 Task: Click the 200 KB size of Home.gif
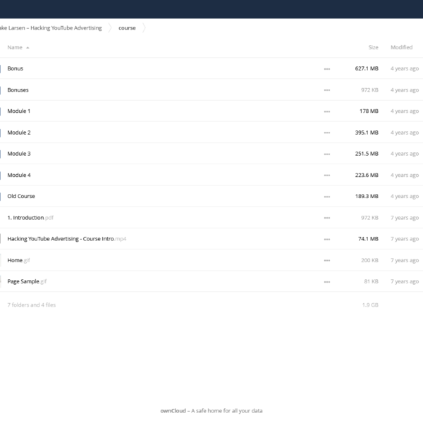coord(369,260)
